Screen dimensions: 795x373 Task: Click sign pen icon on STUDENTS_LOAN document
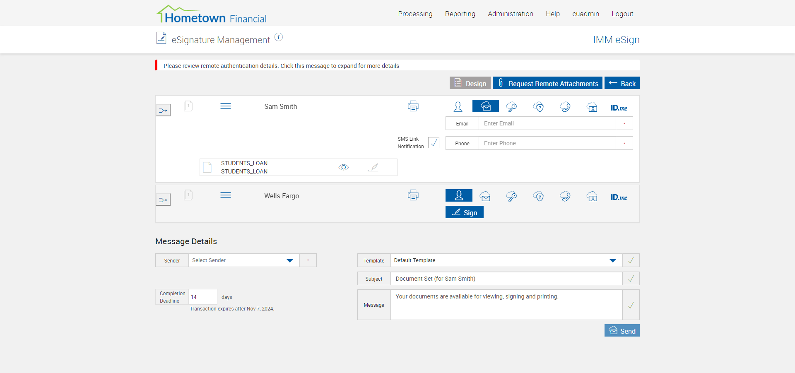373,167
